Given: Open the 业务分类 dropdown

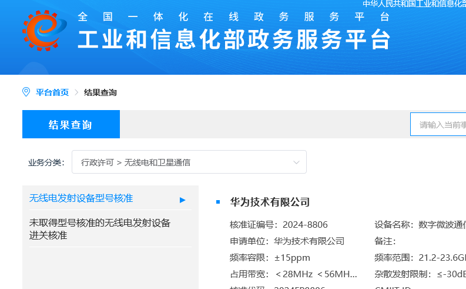Looking at the screenshot, I should pyautogui.click(x=189, y=162).
